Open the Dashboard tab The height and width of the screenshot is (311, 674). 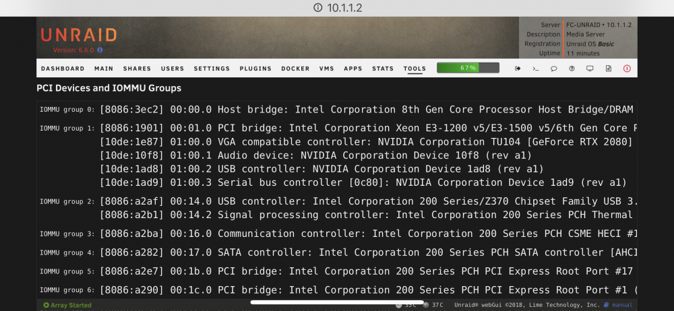(x=63, y=68)
